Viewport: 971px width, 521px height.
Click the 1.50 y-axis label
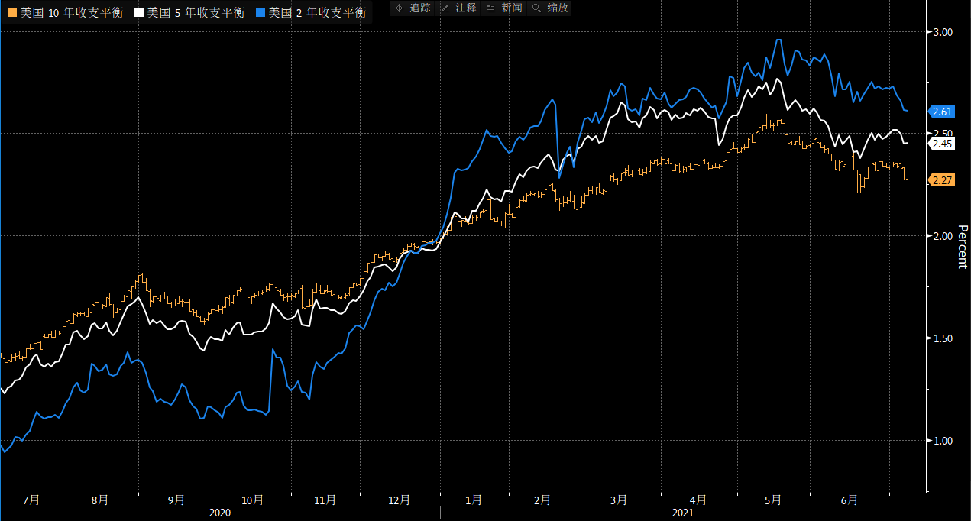click(943, 338)
